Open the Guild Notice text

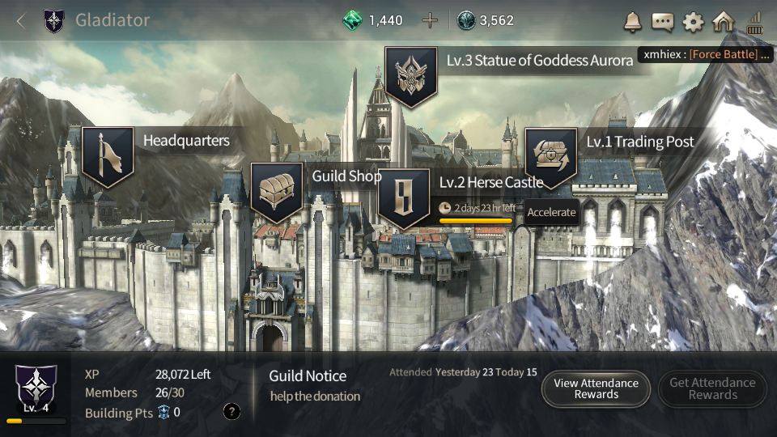click(315, 397)
